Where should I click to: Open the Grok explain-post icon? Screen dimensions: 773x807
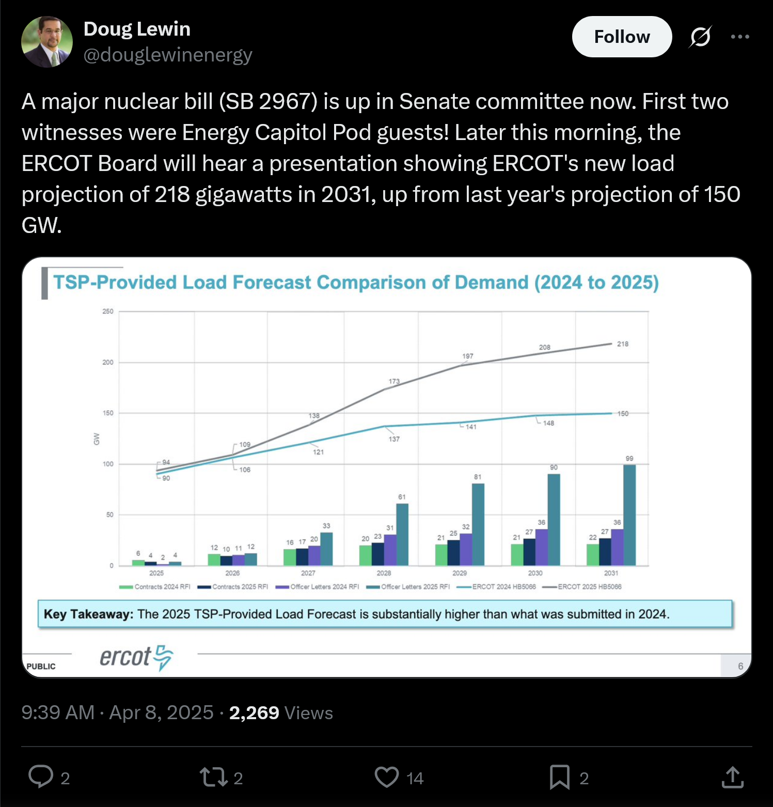click(700, 37)
